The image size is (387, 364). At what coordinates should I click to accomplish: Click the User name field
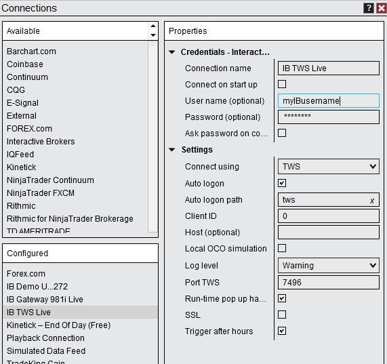[329, 101]
